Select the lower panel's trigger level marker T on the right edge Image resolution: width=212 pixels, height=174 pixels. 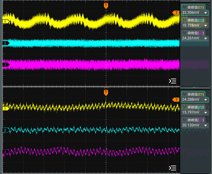pyautogui.click(x=176, y=100)
